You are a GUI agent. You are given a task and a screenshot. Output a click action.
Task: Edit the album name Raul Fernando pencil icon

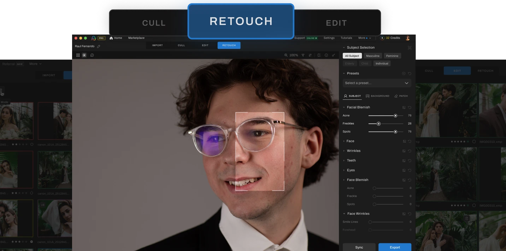(x=99, y=46)
